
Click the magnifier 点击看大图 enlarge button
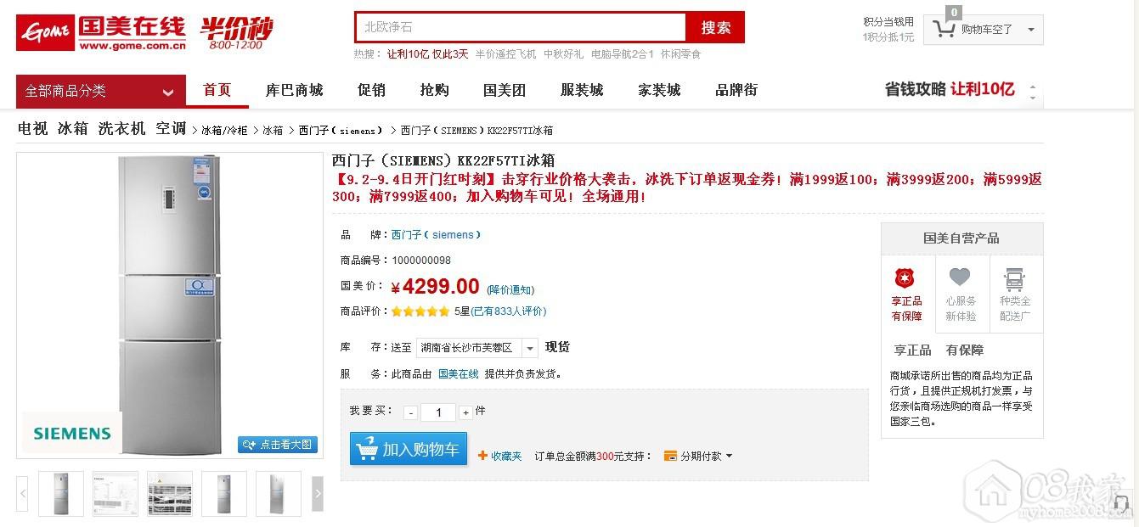click(x=278, y=445)
